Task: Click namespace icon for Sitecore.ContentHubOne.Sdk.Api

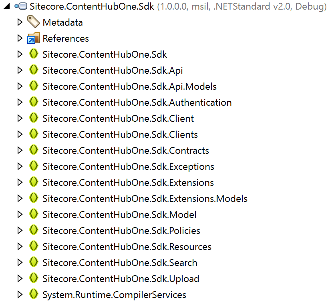Action: pyautogui.click(x=34, y=70)
